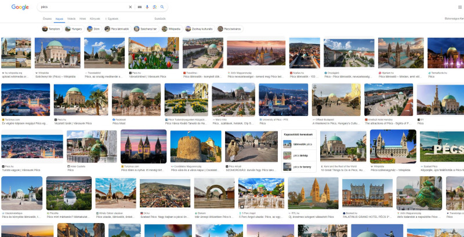Open the Hotel Castello Zsolnay fountain image
Screen dimensions: 464x237
[x=92, y=147]
